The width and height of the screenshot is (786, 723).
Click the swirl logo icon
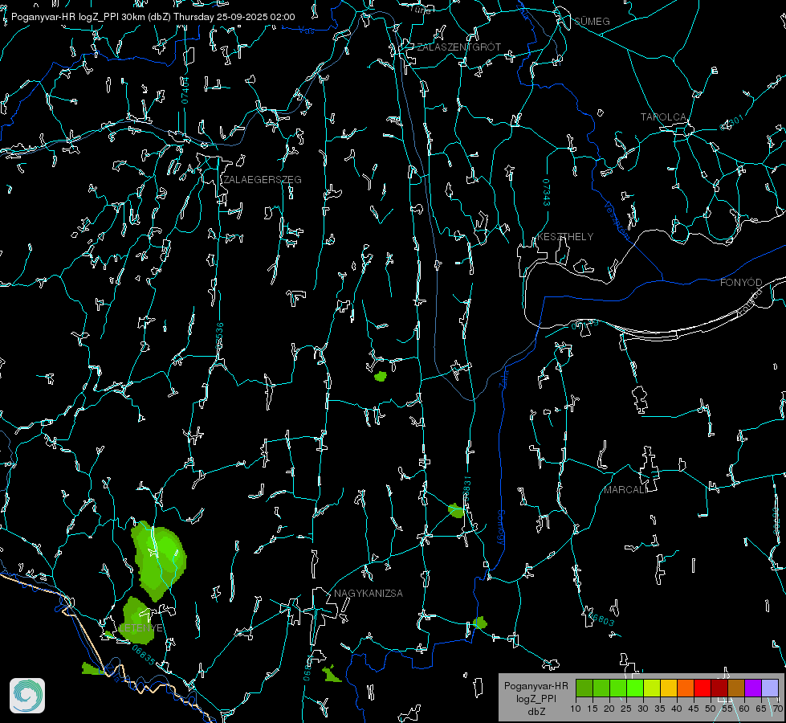27,696
